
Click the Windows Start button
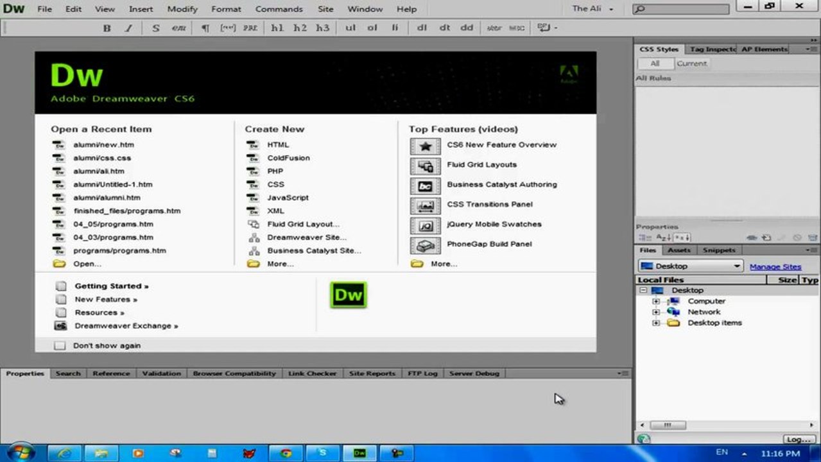click(20, 452)
